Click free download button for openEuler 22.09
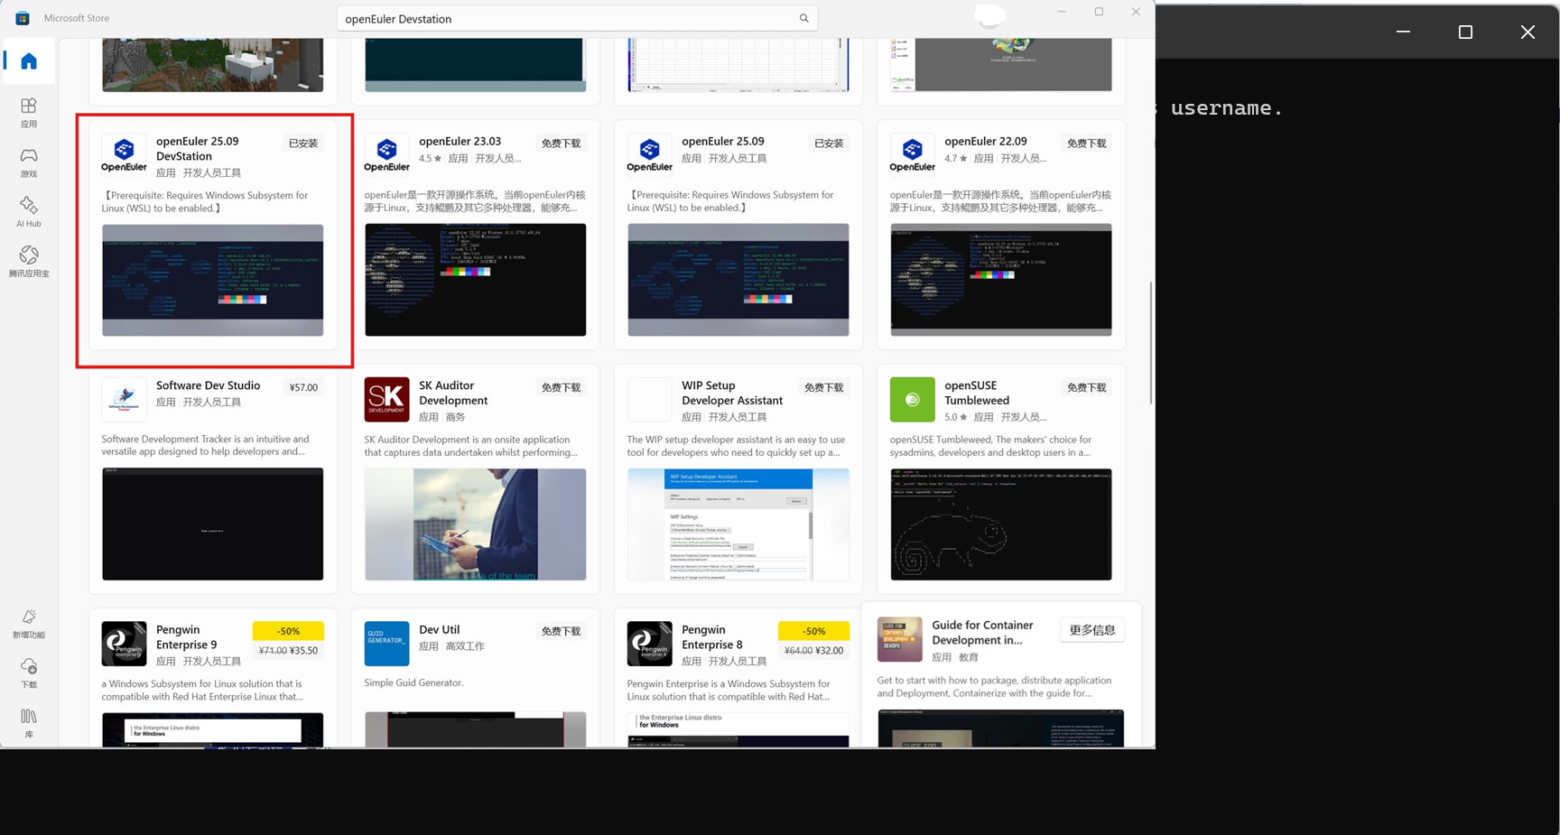This screenshot has width=1560, height=835. pyautogui.click(x=1086, y=144)
